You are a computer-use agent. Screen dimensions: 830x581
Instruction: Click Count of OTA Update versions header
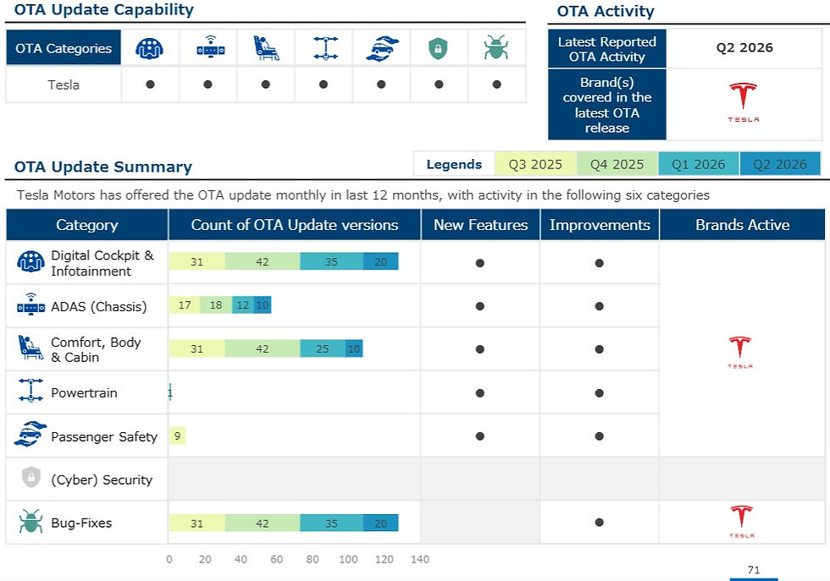(x=295, y=225)
